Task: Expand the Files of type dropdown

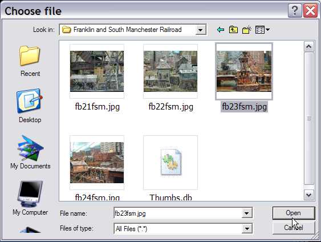Action: pos(247,228)
